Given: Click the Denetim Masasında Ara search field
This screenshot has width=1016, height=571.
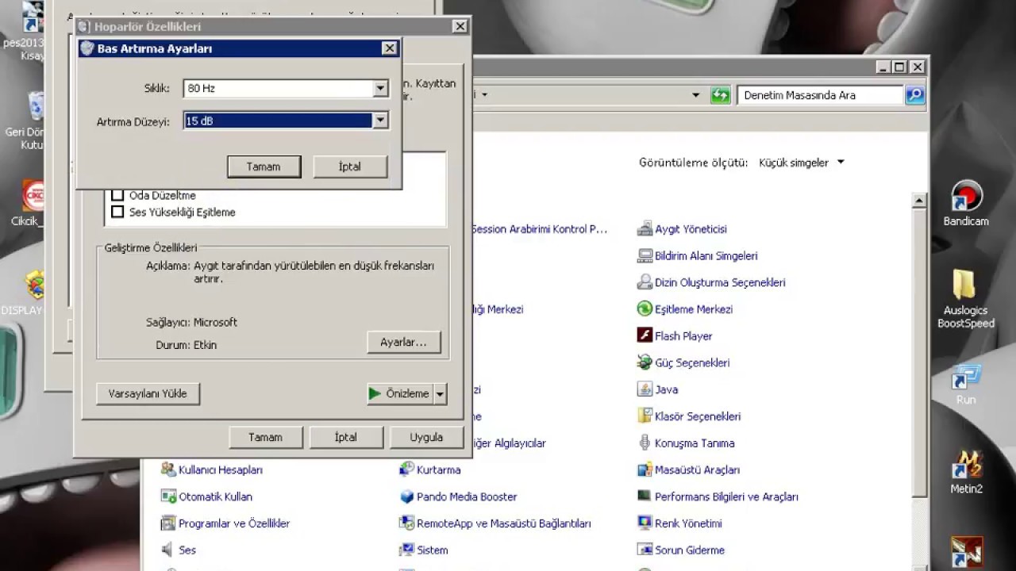Looking at the screenshot, I should (820, 95).
